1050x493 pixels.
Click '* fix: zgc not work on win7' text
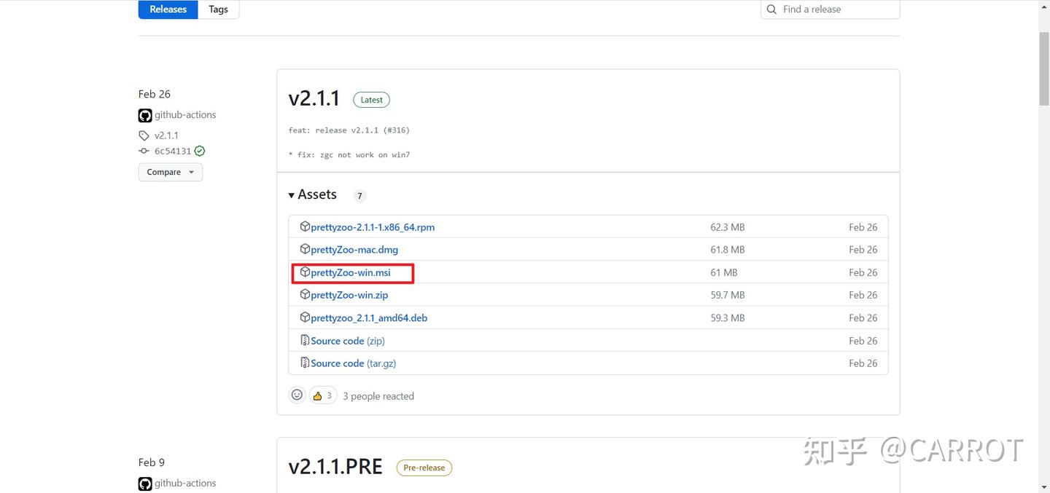pyautogui.click(x=349, y=155)
